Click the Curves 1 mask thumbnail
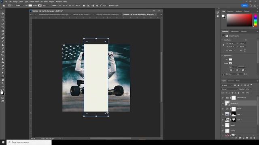 click(234, 109)
